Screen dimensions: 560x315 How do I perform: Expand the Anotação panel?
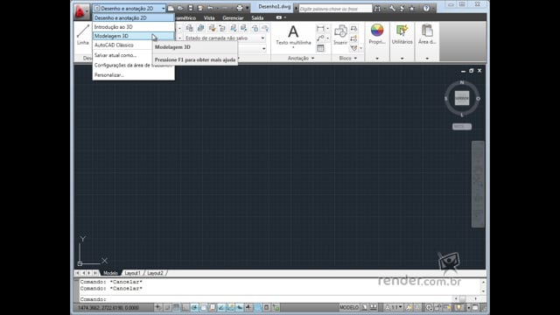301,59
